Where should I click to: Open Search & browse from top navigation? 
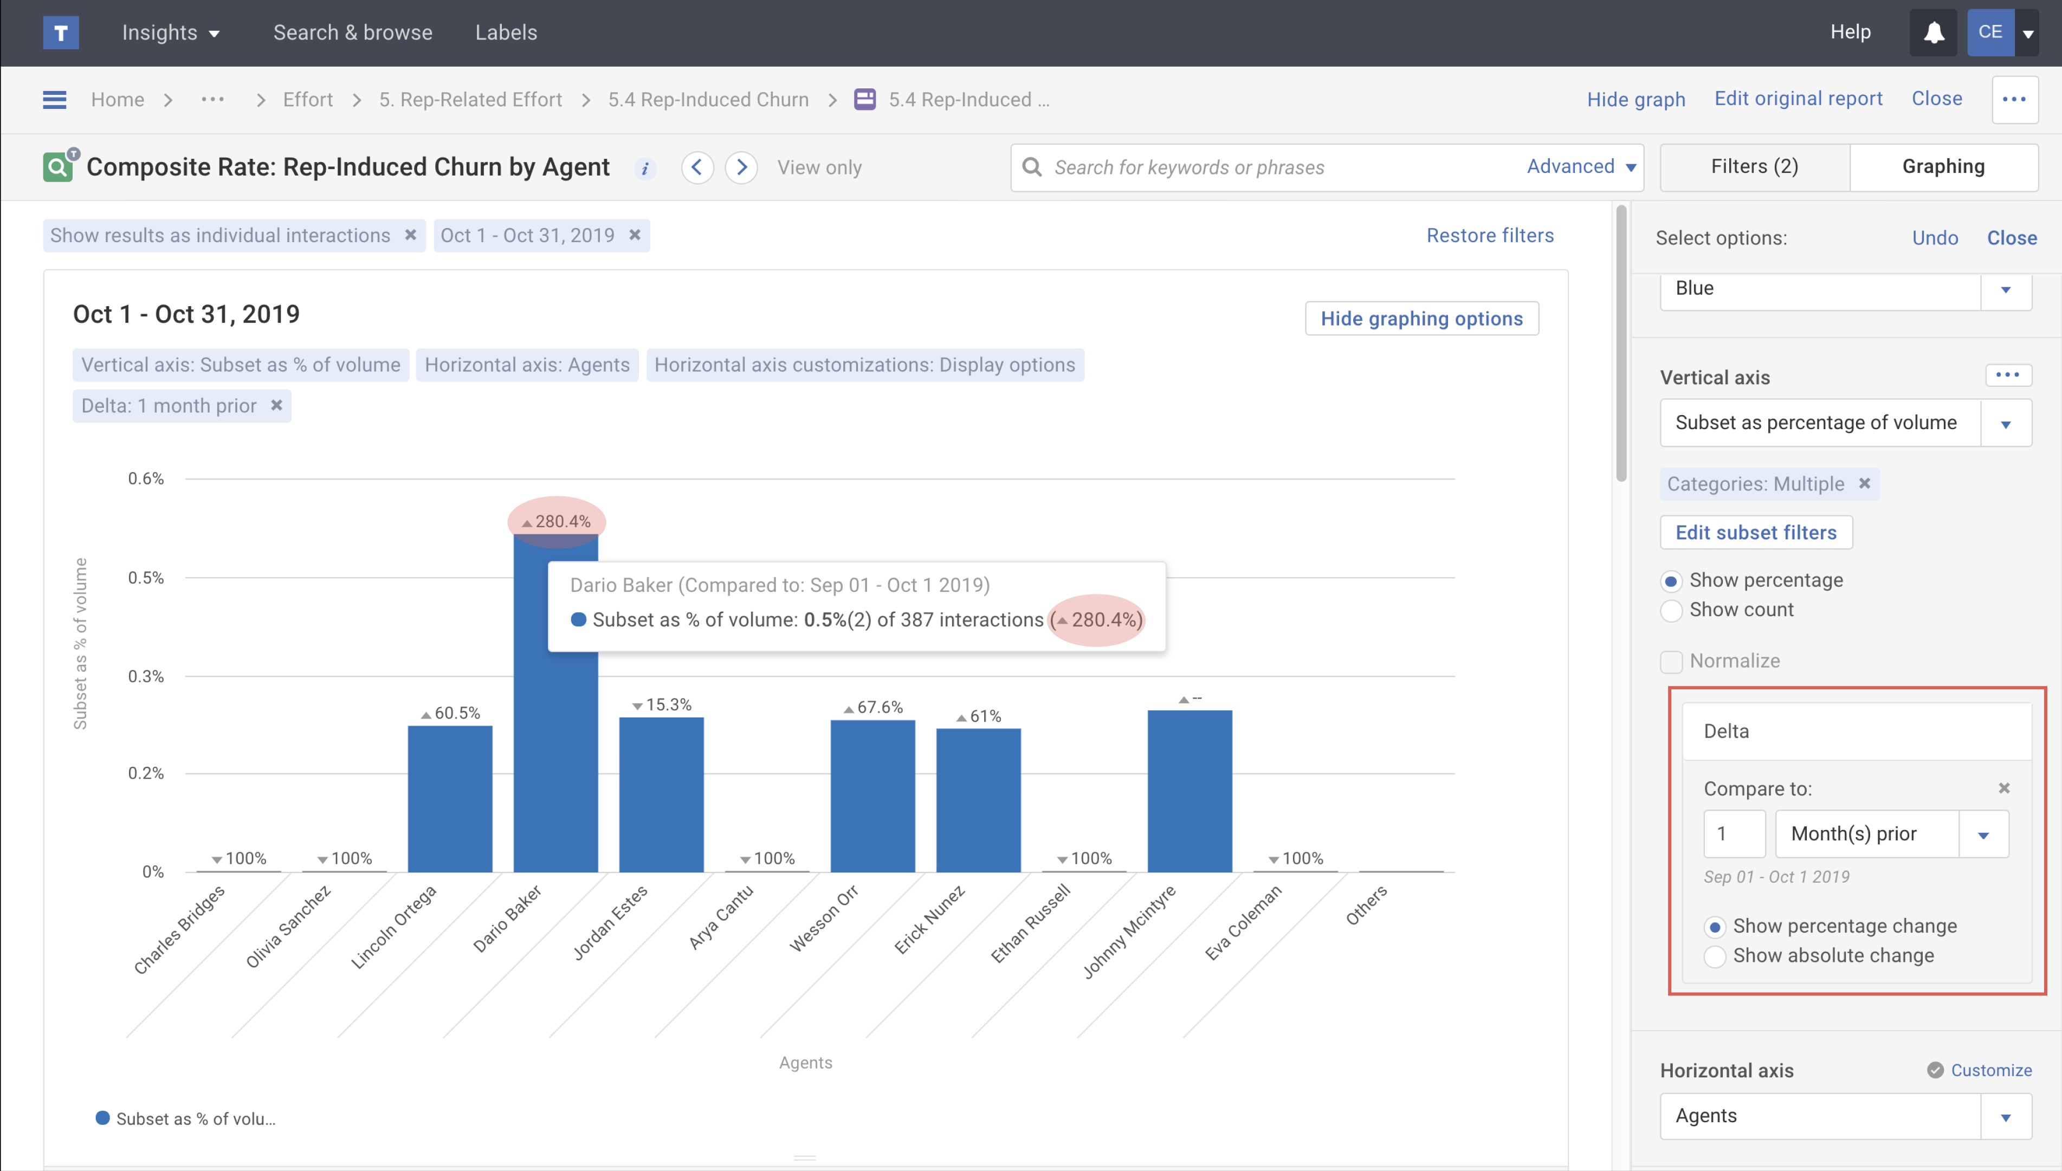point(352,32)
